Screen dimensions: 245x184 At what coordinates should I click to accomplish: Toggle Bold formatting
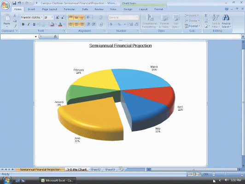[x=23, y=24]
